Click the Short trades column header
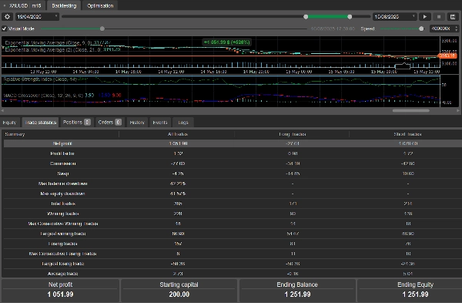The width and height of the screenshot is (462, 303). (407, 134)
